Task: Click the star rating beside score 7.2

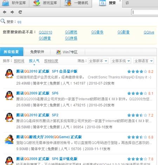Action: [137, 115]
